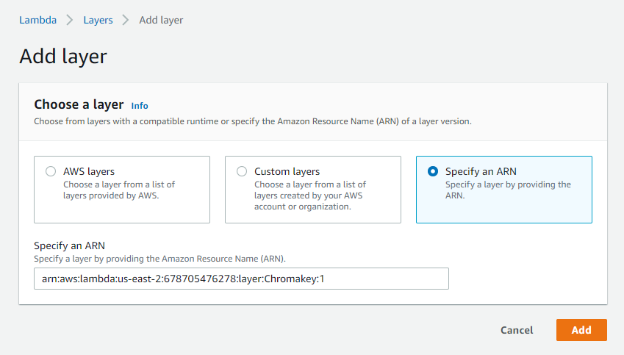Click the 'Specify an ARN' field label
Viewport: 624px width, 355px height.
click(x=69, y=245)
